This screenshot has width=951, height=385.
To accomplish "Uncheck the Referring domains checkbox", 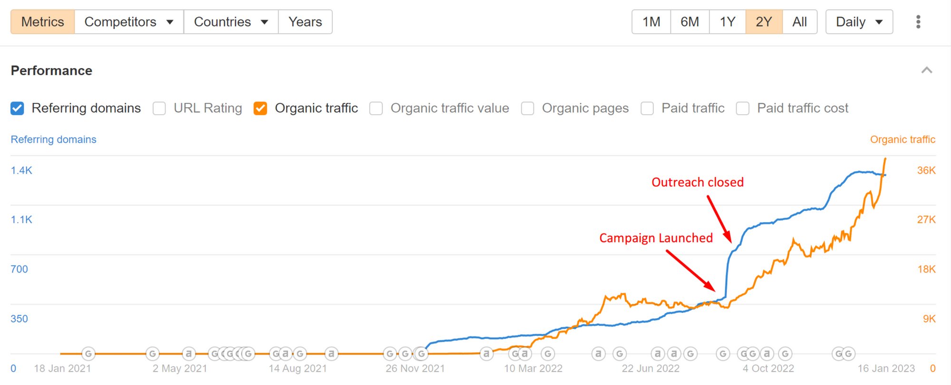I will click(17, 109).
